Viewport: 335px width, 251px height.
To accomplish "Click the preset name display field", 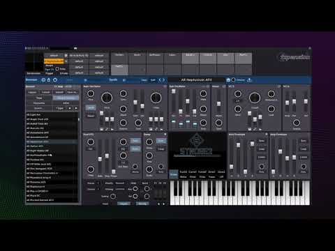I will point(196,80).
